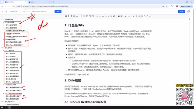Toggle italic formatting in the editor toolbar
Viewport: 194px width, 109px height.
72,16
